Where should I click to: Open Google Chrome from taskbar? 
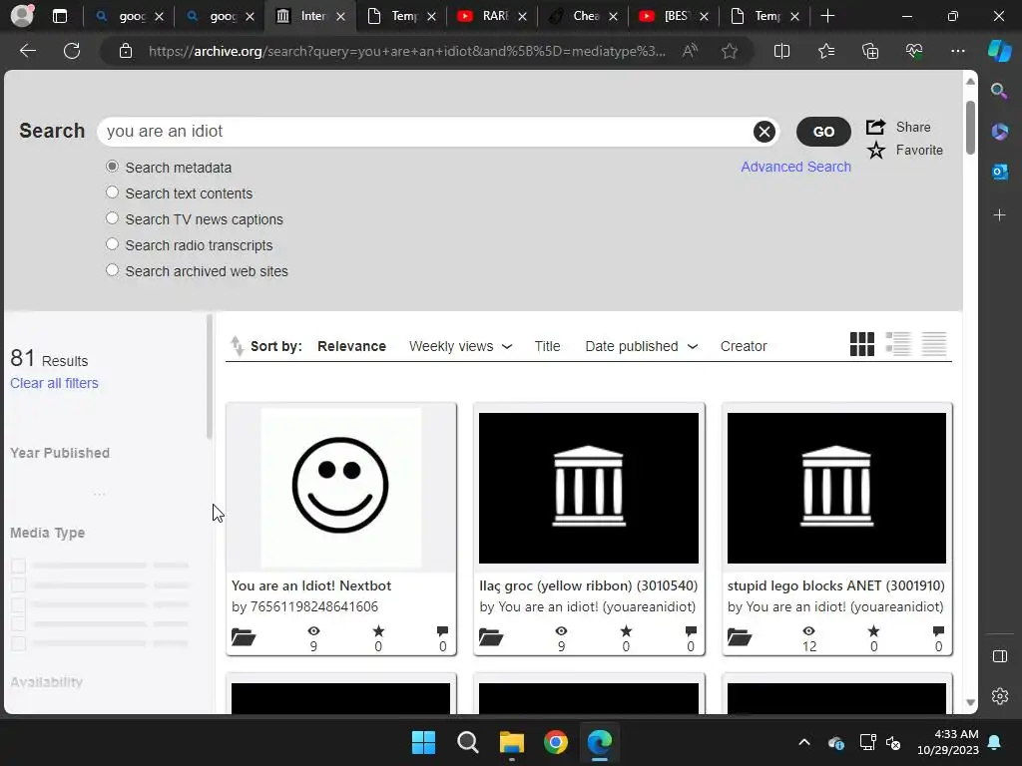(555, 742)
